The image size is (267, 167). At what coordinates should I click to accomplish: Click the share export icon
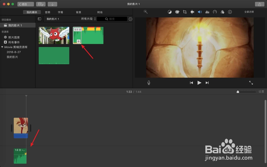[260, 4]
